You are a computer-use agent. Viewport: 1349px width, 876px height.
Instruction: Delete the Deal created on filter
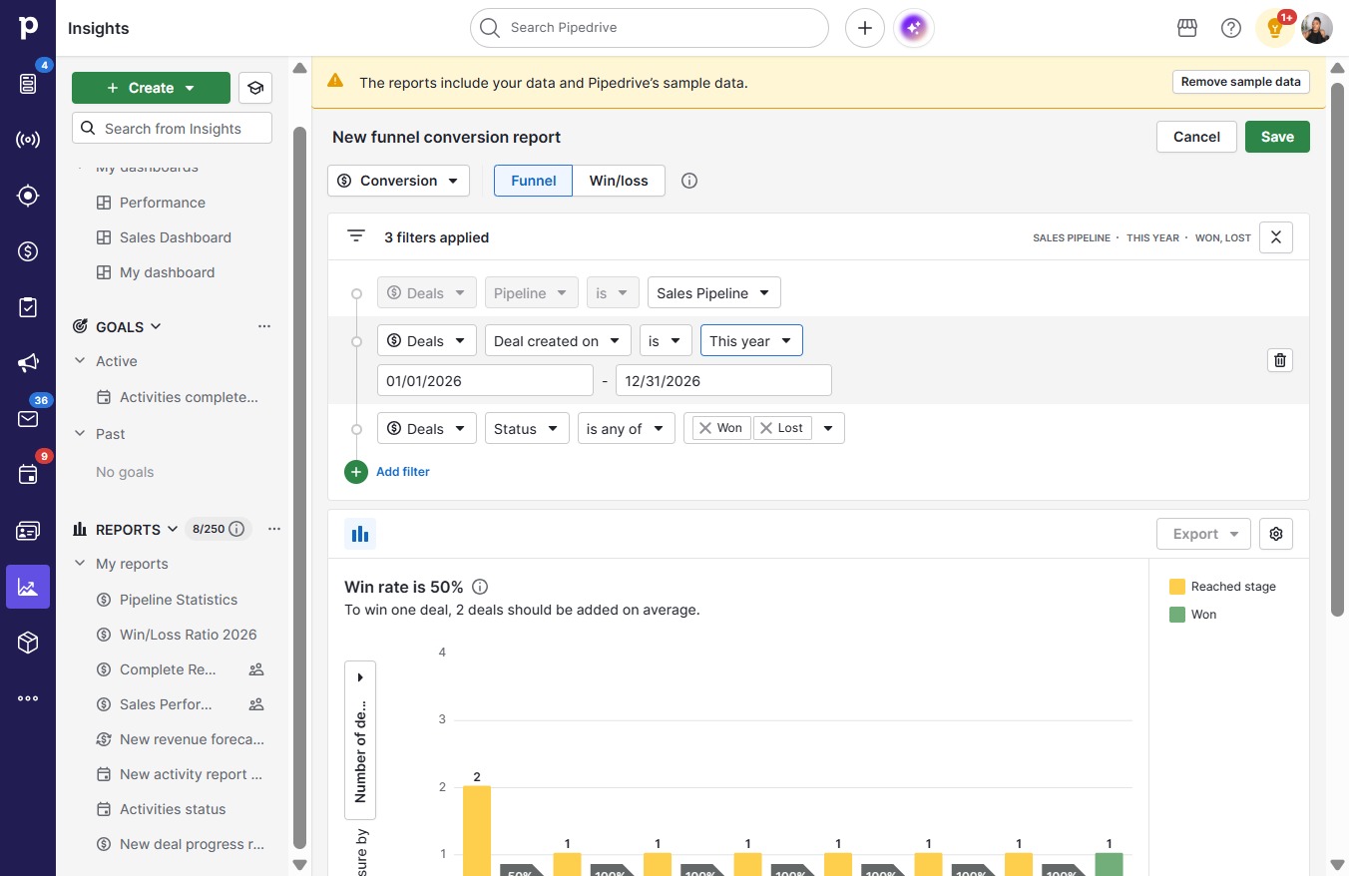point(1280,360)
